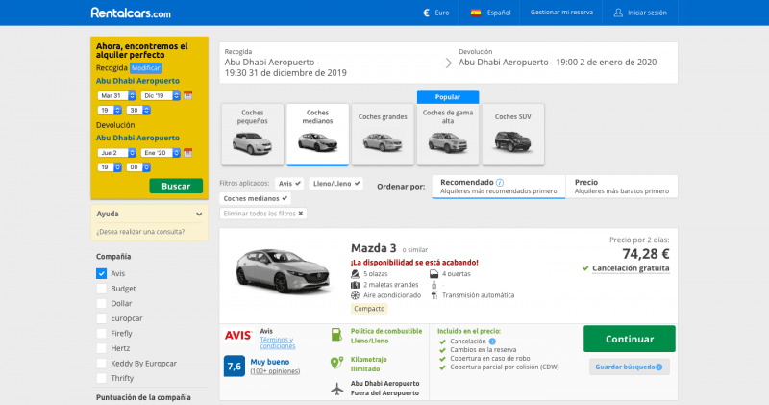This screenshot has height=405, width=769.
Task: Expand the Ayuda help section
Action: (150, 214)
